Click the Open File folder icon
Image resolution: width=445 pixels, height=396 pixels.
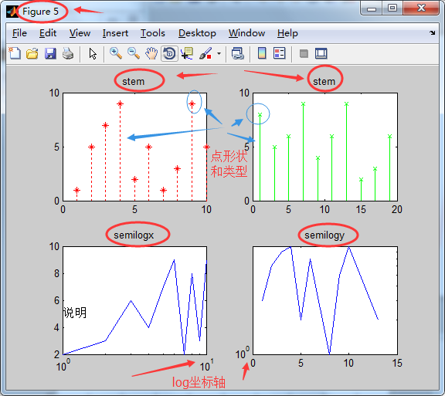pos(32,53)
